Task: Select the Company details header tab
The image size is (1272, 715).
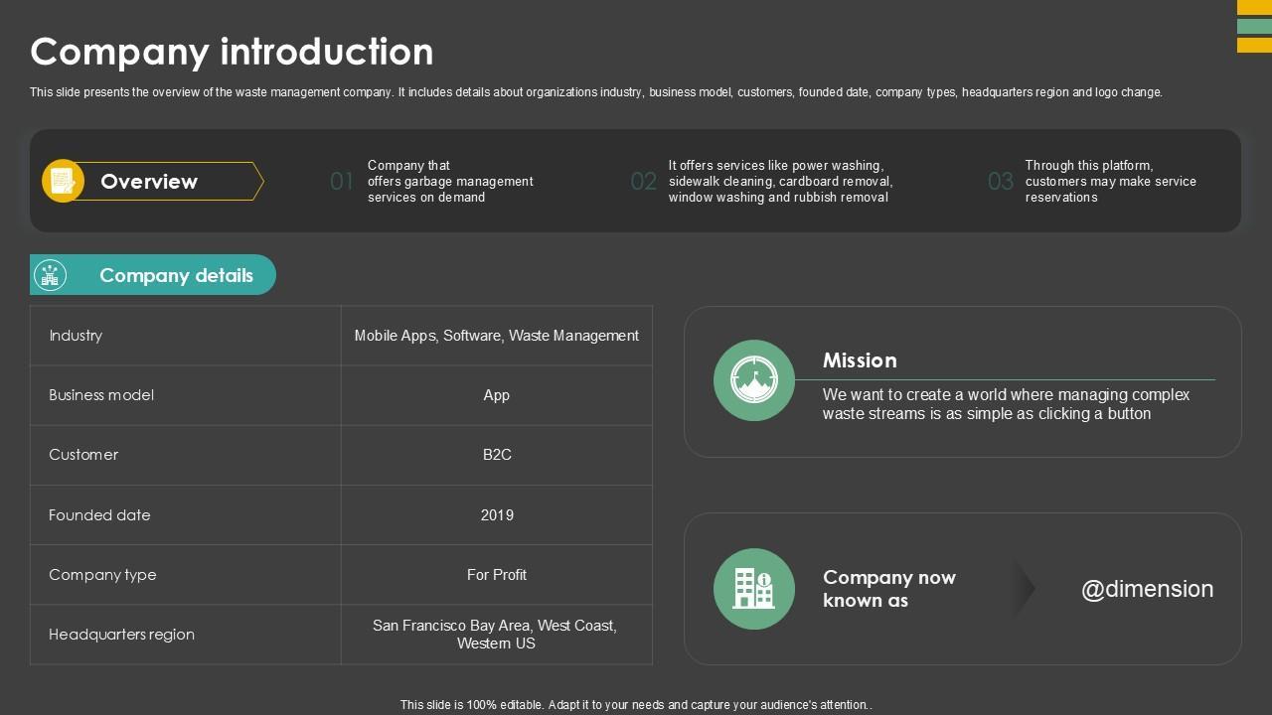Action: (176, 275)
